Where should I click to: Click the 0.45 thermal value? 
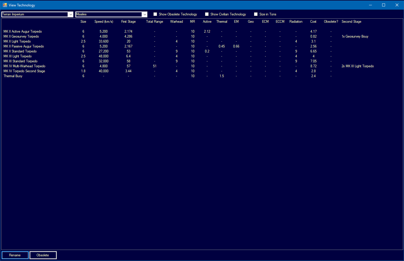(x=222, y=46)
